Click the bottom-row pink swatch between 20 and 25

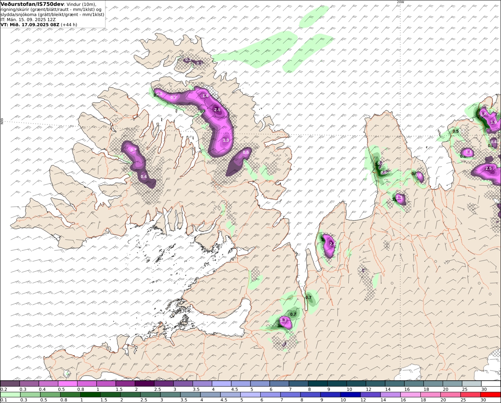451,395
